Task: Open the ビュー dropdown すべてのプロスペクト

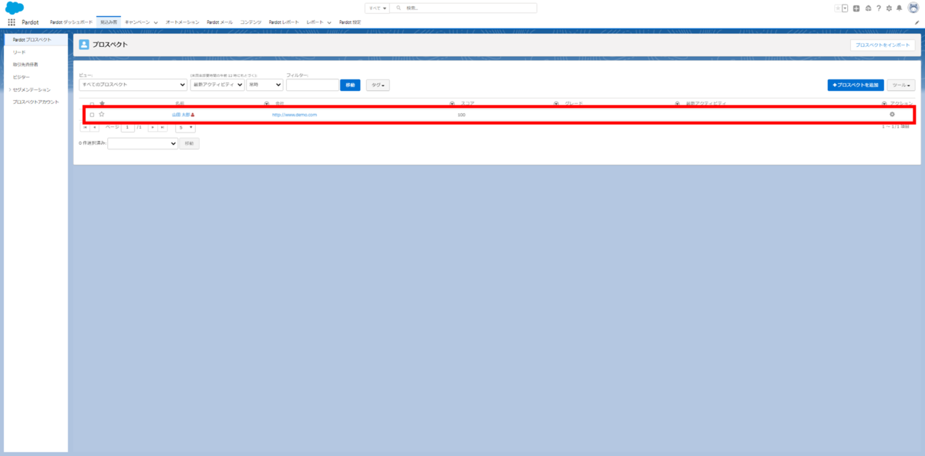Action: coord(133,85)
